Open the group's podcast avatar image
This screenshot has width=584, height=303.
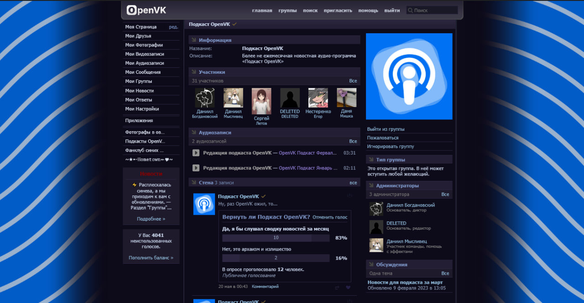[409, 76]
